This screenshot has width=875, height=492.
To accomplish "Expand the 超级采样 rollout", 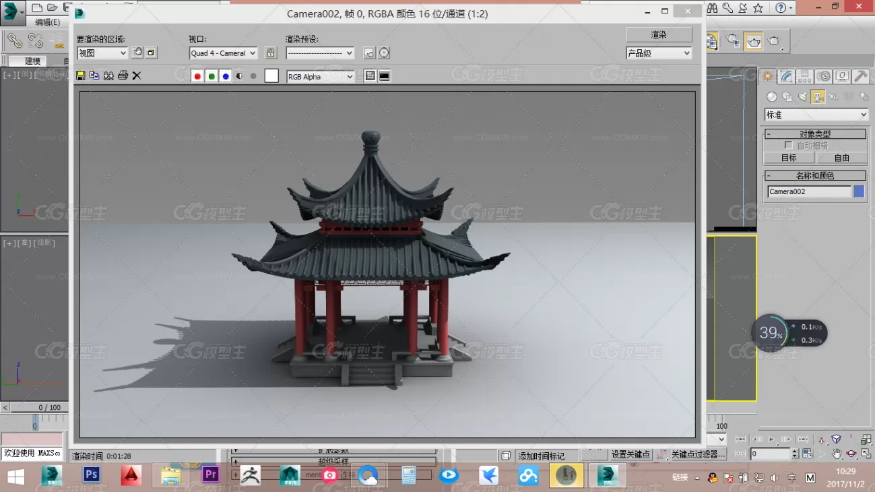I will 333,462.
